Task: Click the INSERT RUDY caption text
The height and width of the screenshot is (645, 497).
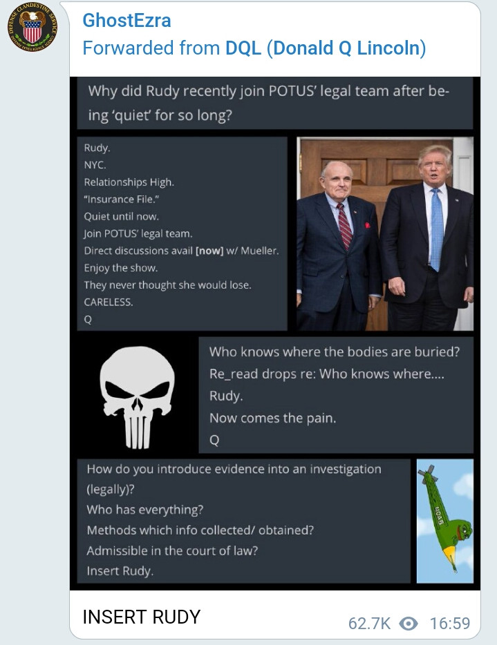Action: tap(141, 617)
